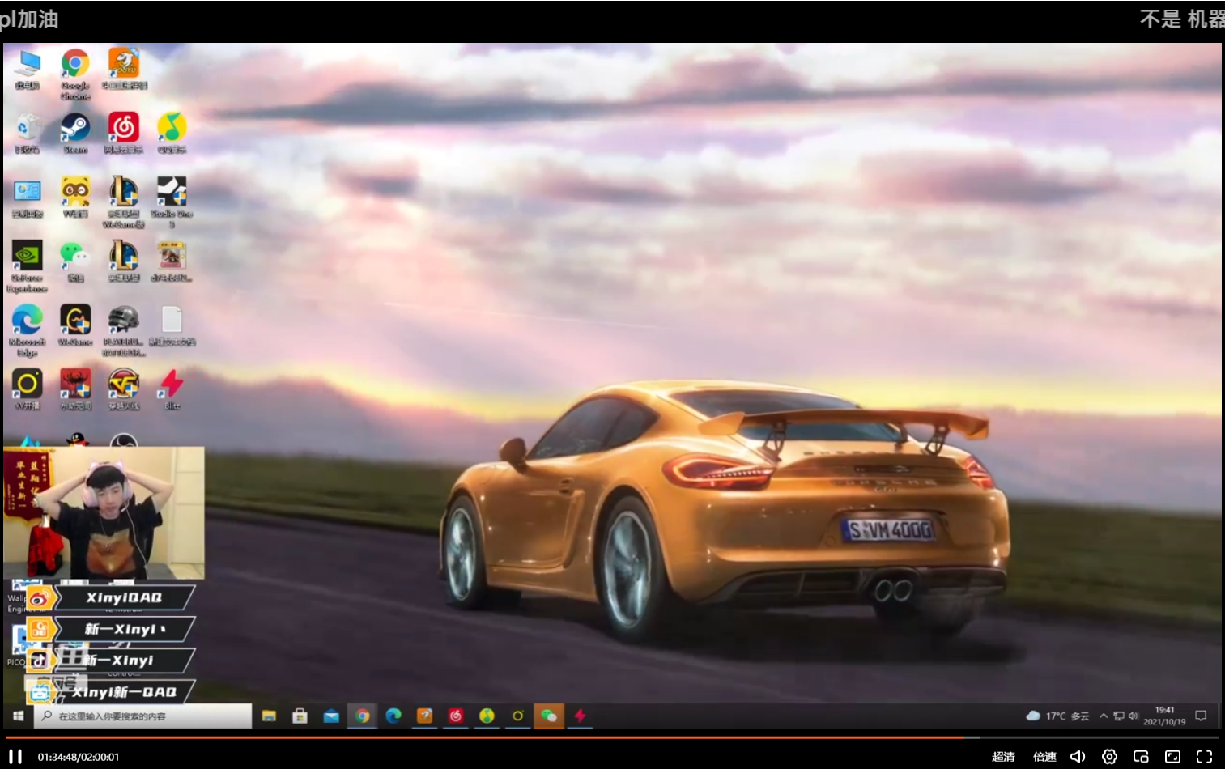Enable picture-in-picture mode for the video
The height and width of the screenshot is (769, 1225).
[x=1141, y=756]
